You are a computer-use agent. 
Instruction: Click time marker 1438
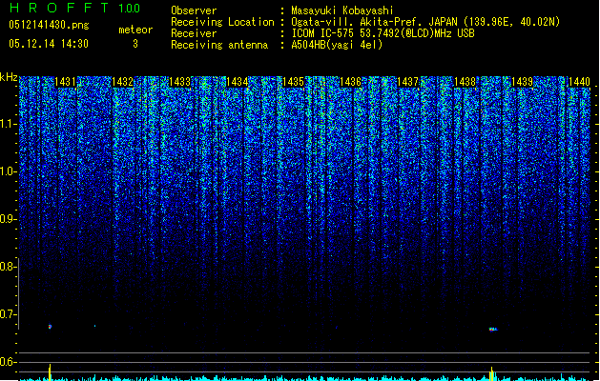(x=465, y=82)
